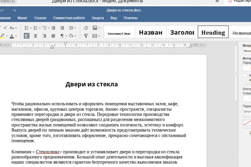Decrease indent using the toolbar icon
This screenshot has height=167, width=251.
53,28
